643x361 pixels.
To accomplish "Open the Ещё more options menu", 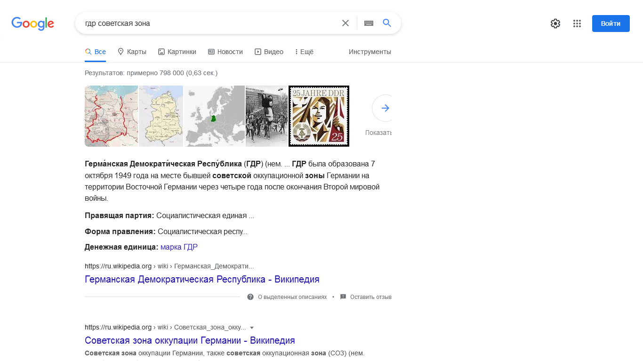I will tap(304, 52).
